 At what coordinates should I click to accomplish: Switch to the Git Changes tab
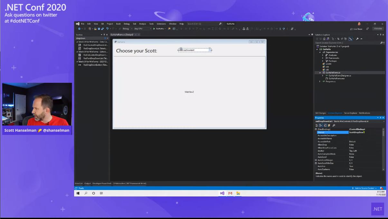320,113
